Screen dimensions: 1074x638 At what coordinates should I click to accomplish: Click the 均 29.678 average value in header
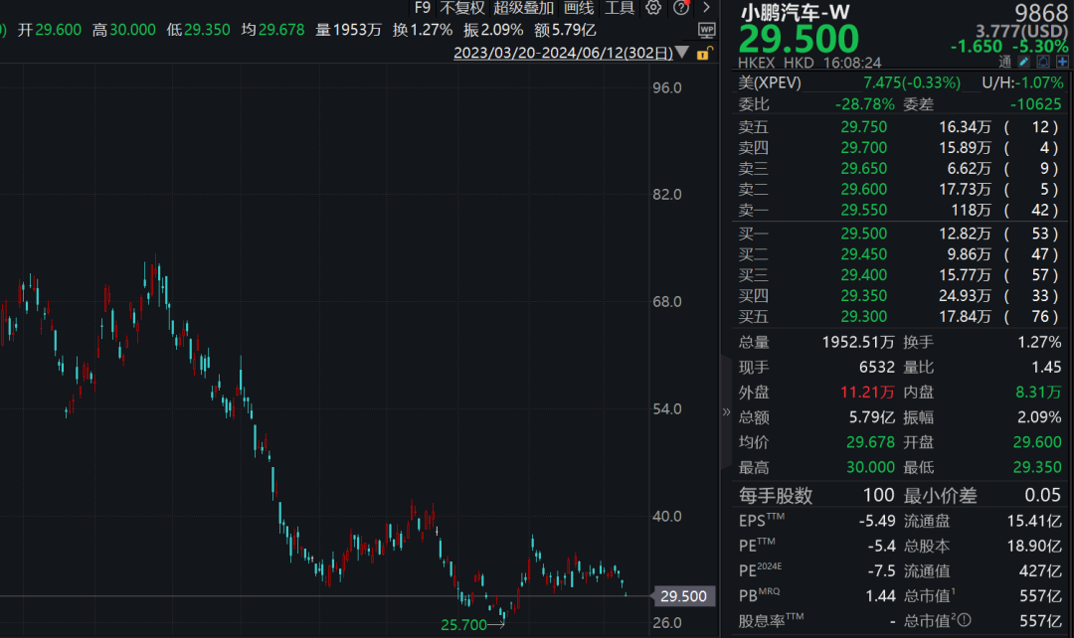[272, 30]
